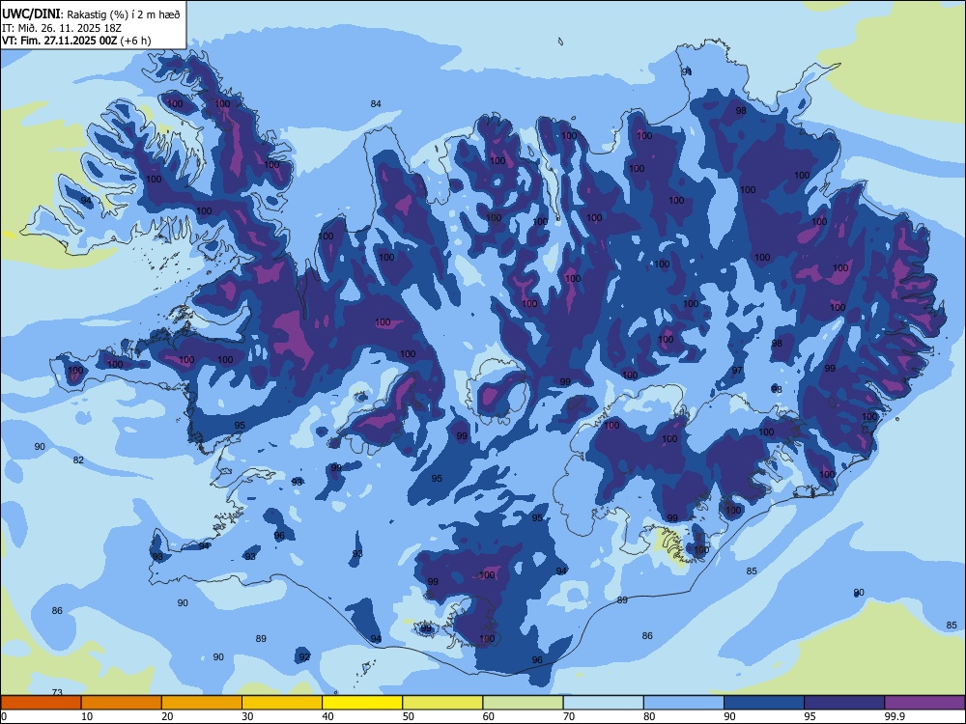
Task: Click the '99.9' tick label on the color scale
Action: tap(894, 716)
